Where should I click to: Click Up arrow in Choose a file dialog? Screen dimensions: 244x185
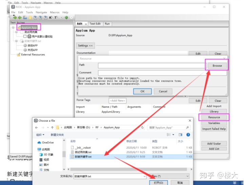[x=52, y=128]
